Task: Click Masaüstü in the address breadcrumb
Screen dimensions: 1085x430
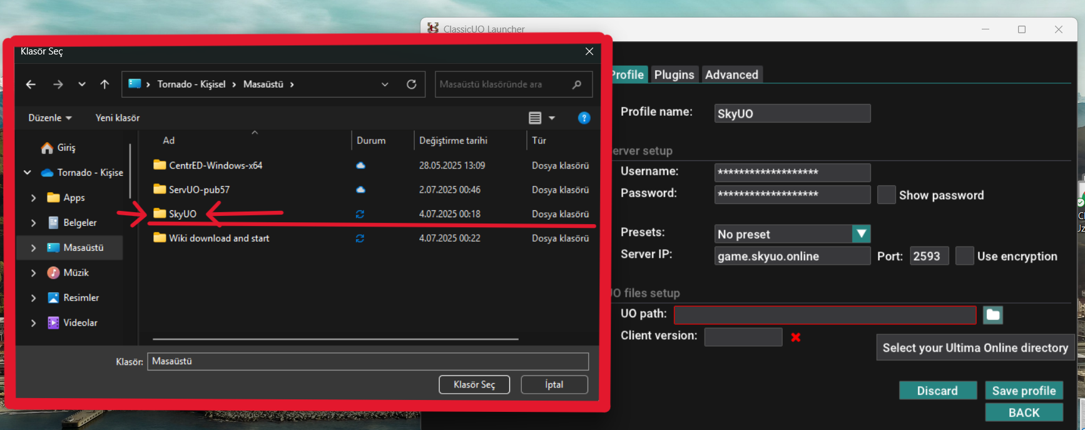Action: point(263,84)
